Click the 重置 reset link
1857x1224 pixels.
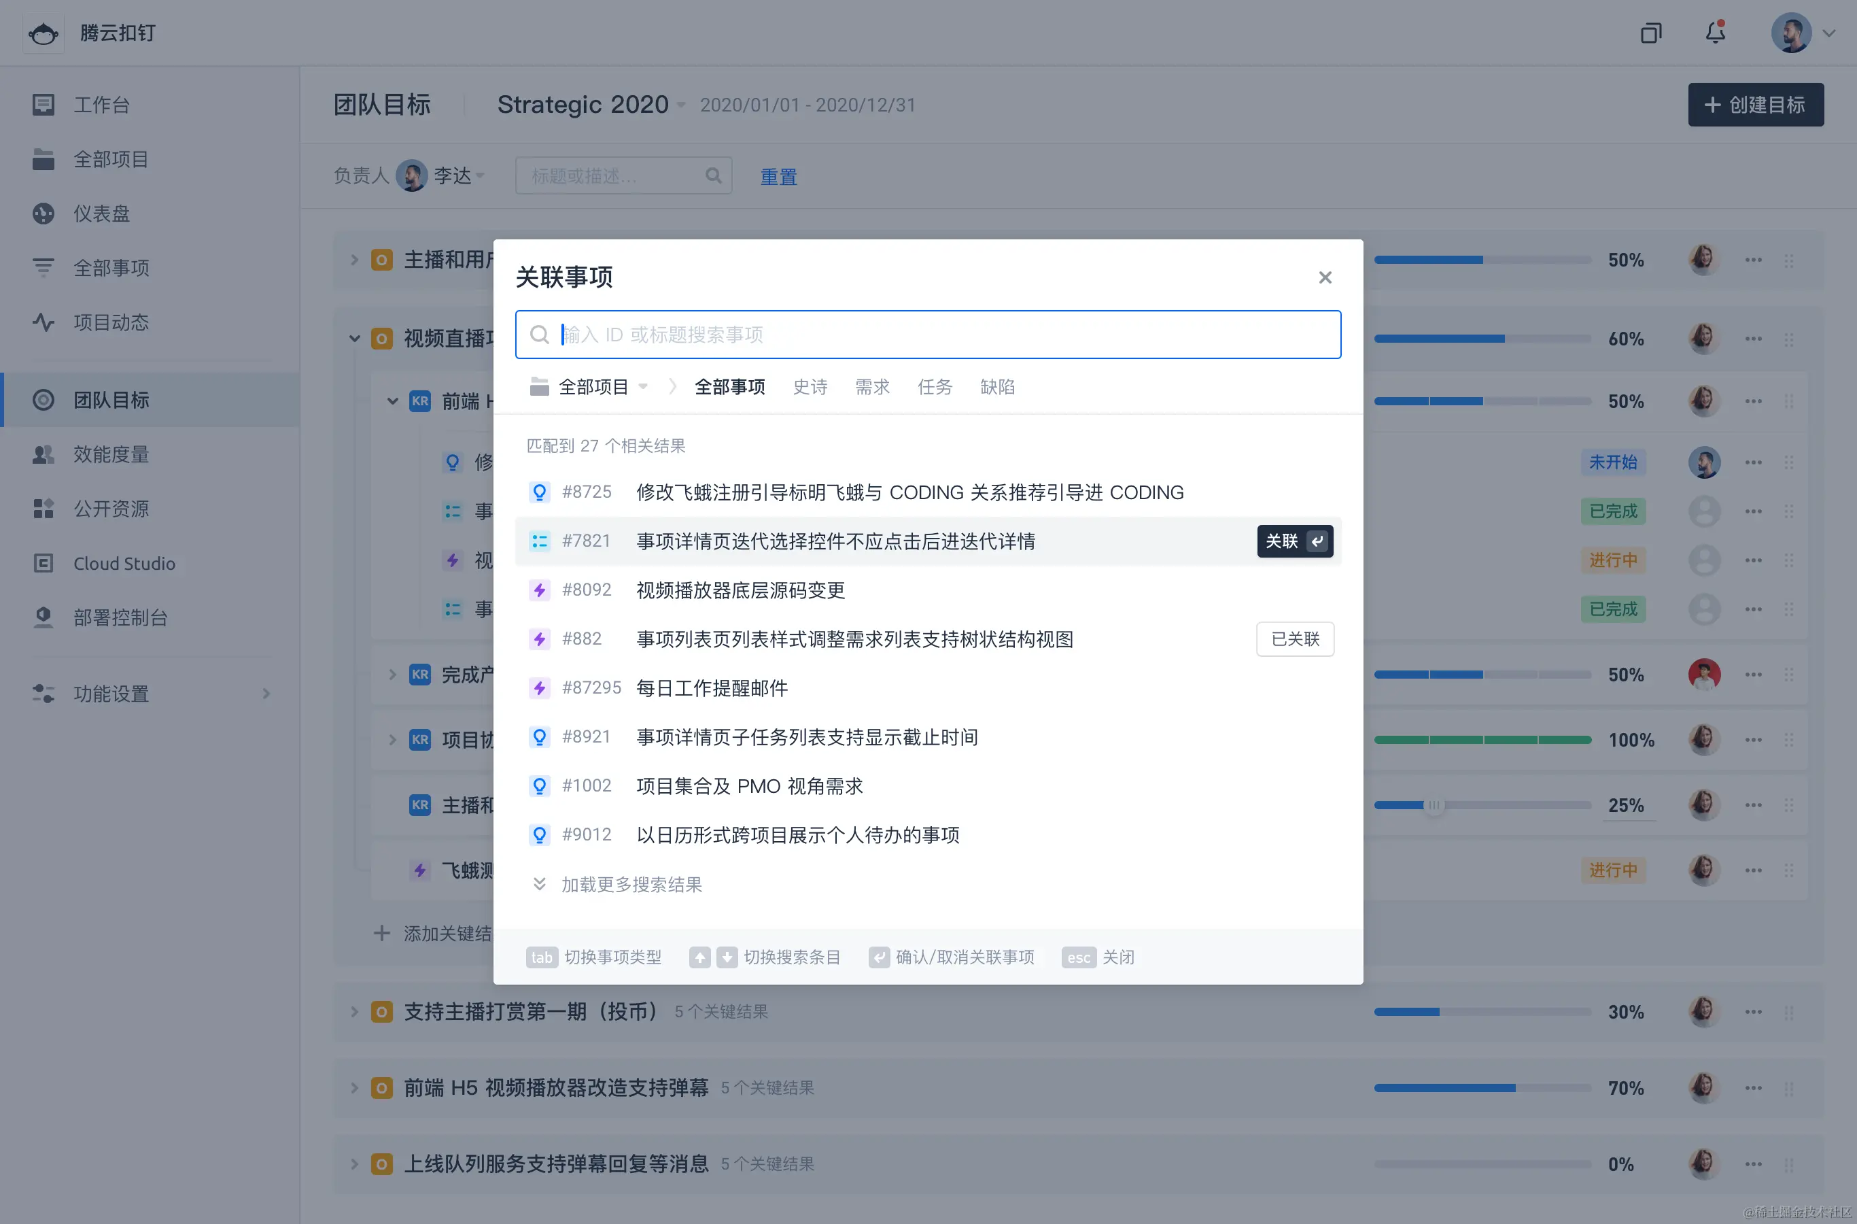click(x=778, y=176)
